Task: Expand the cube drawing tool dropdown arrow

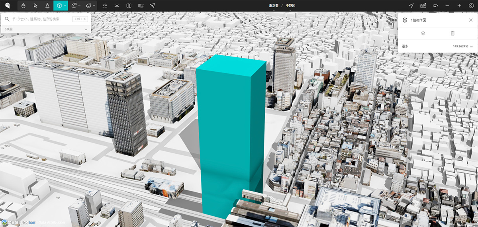Action: pos(65,6)
